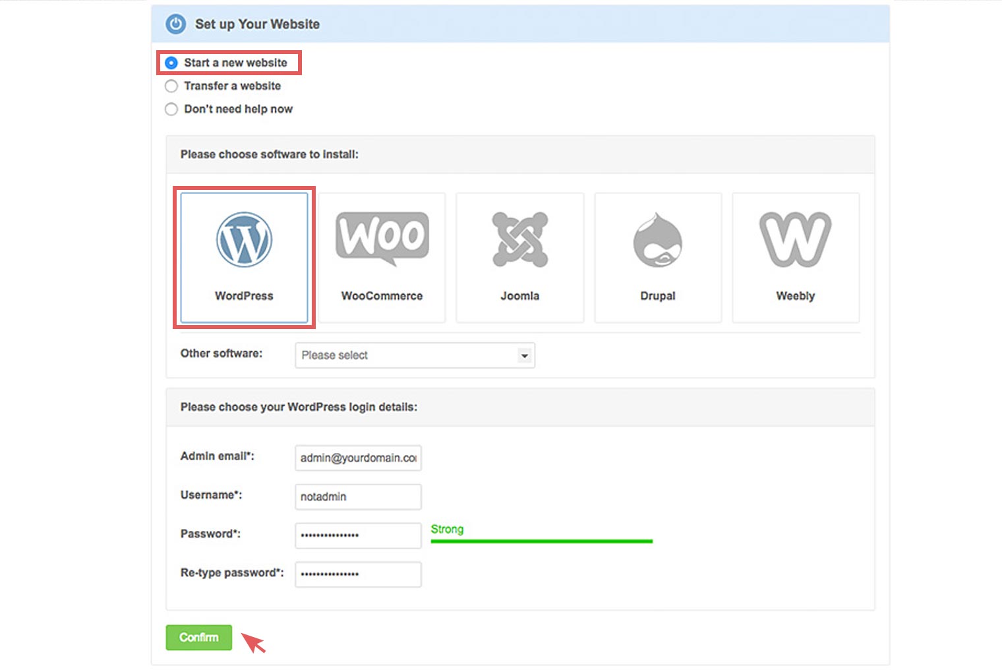
Task: Pick the Joomla logo icon
Action: [519, 239]
